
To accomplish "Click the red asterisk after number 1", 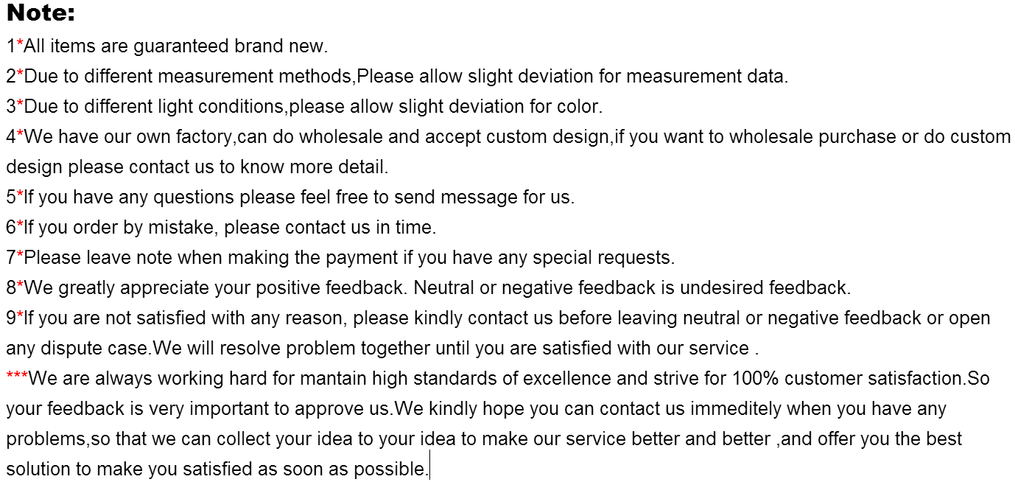I will tap(20, 43).
